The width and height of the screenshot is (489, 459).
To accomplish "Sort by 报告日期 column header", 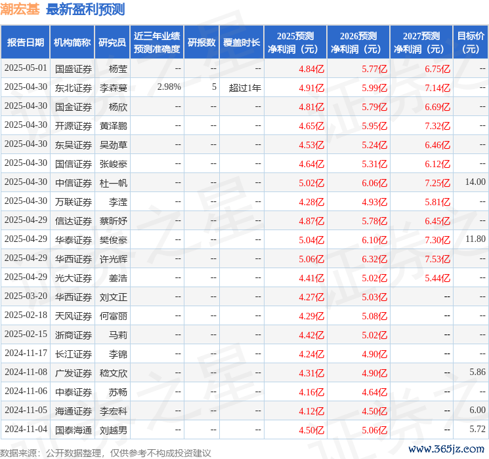I will tap(25, 43).
